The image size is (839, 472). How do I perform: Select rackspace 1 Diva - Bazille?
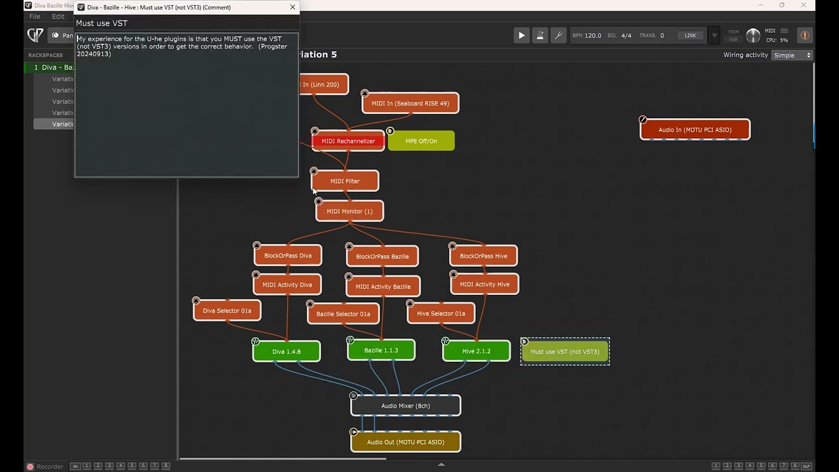point(50,68)
